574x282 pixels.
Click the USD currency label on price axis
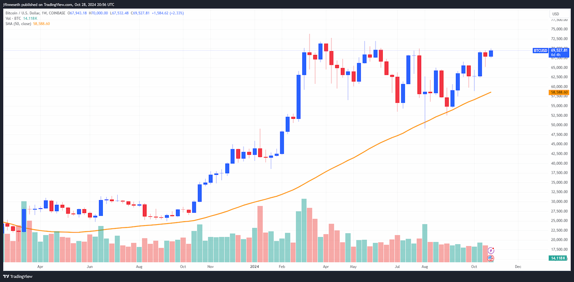click(x=556, y=13)
